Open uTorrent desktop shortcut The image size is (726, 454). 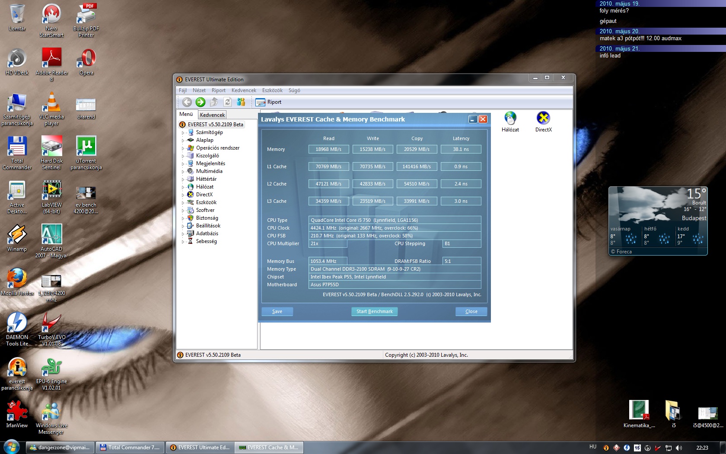86,153
